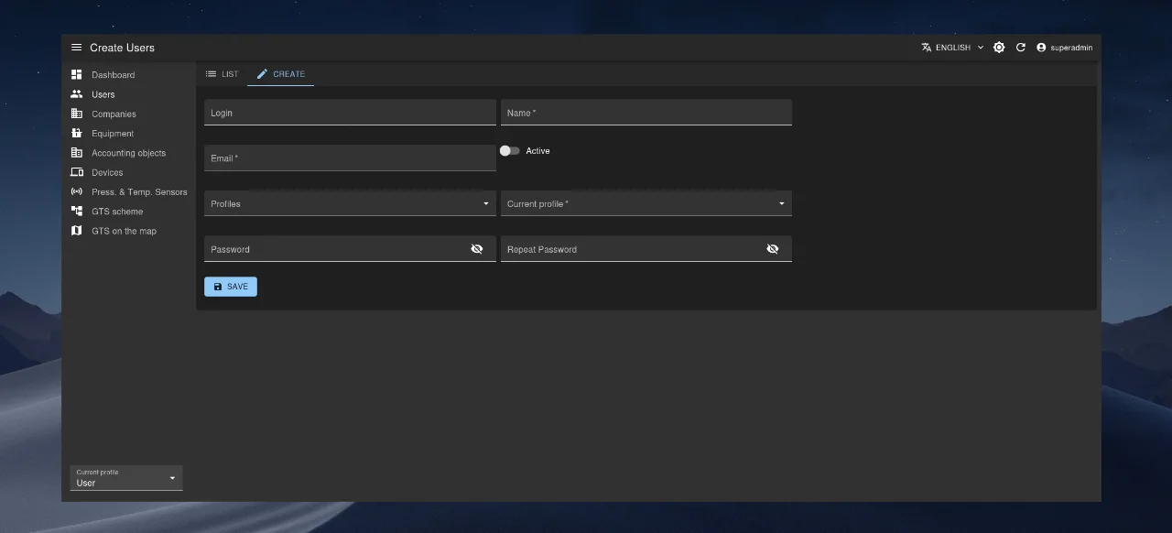Switch to the LIST tab

[222, 74]
